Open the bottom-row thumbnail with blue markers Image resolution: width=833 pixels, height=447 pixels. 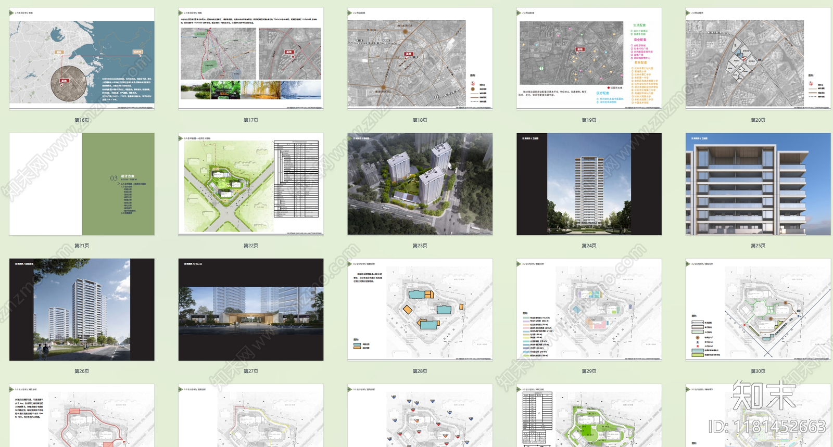click(420, 415)
